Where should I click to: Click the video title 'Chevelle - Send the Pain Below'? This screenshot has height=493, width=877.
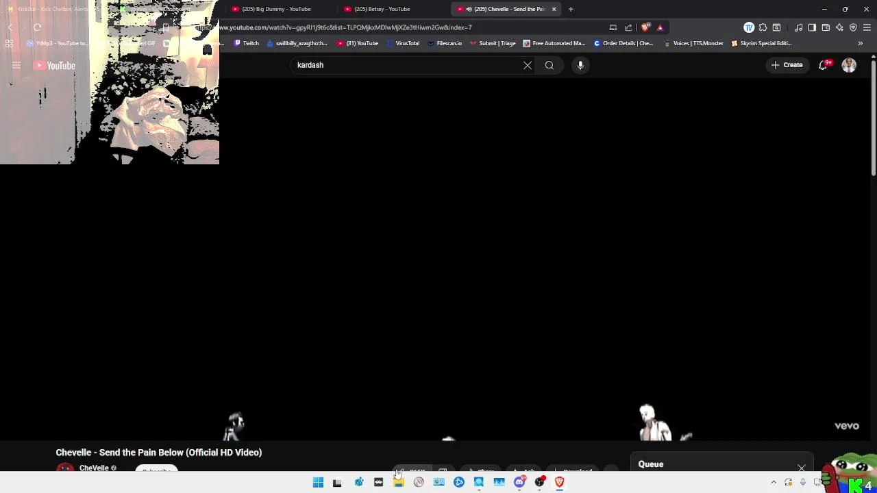159,453
